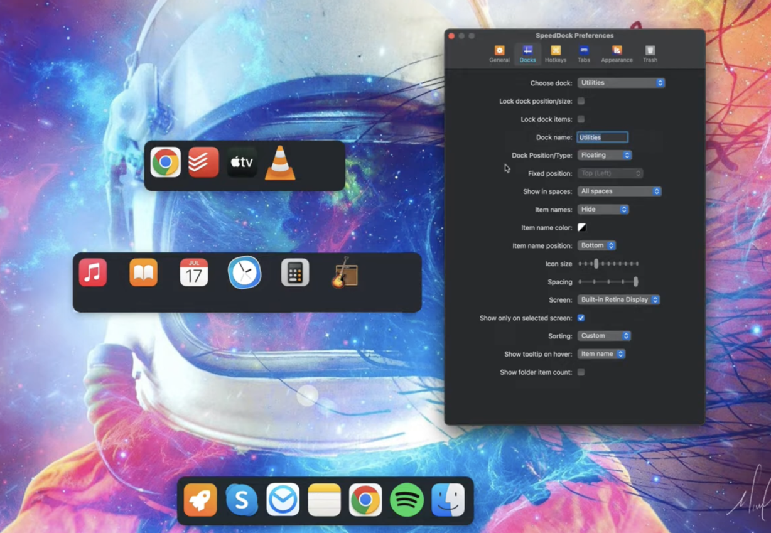Screen dimensions: 771x533
Task: Select a display in the Screen dropdown
Action: 618,300
